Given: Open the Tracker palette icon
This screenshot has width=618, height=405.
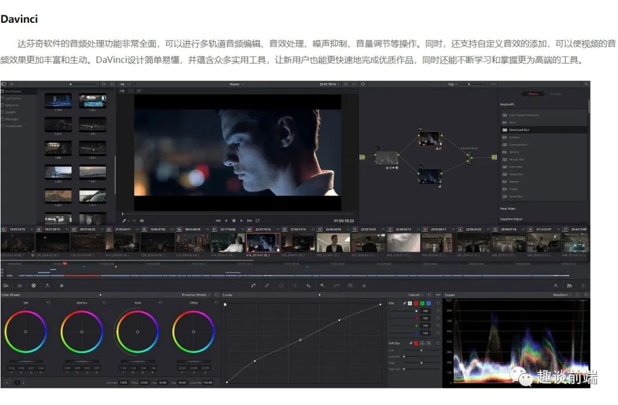Looking at the screenshot, I should [295, 285].
